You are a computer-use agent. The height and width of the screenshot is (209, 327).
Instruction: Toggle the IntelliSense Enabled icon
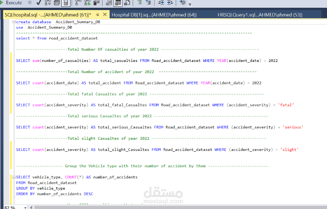pos(66,3)
